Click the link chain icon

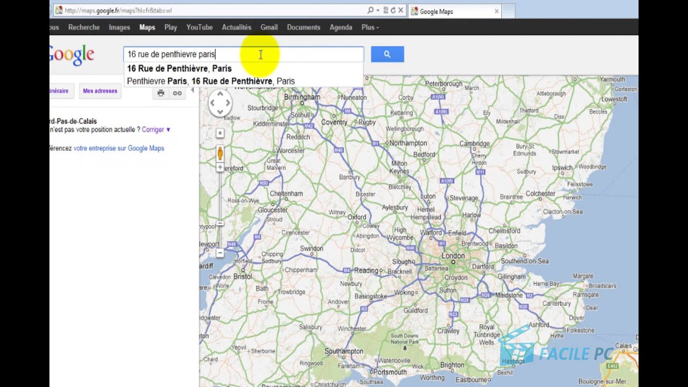tap(177, 93)
